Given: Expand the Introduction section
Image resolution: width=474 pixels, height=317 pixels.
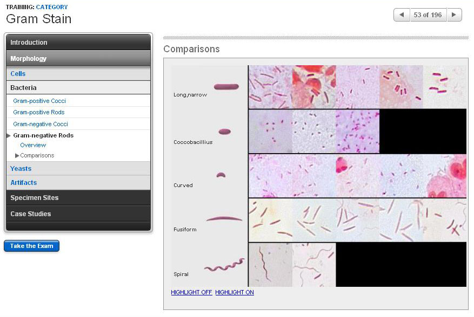Looking at the screenshot, I should [78, 43].
